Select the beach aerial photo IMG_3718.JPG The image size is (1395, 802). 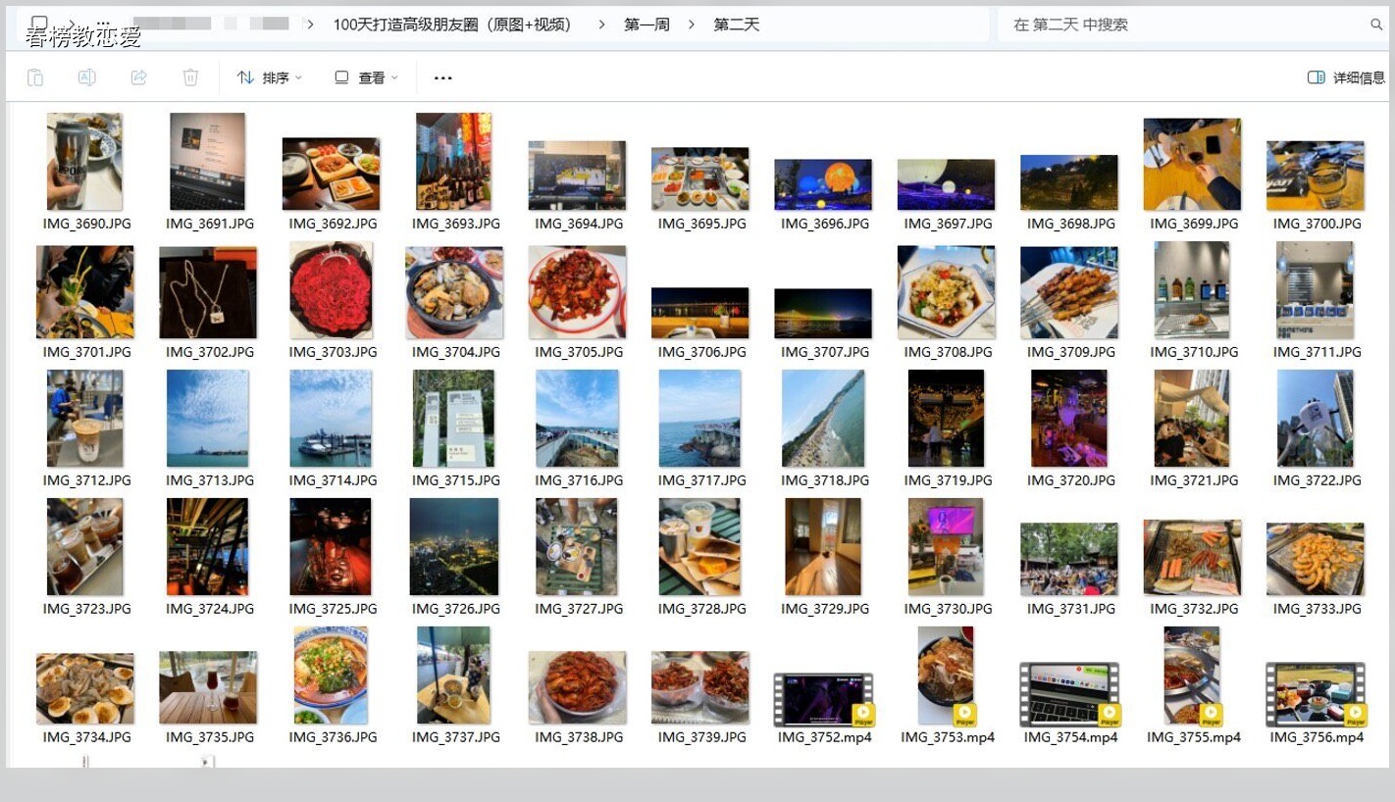[x=823, y=419]
